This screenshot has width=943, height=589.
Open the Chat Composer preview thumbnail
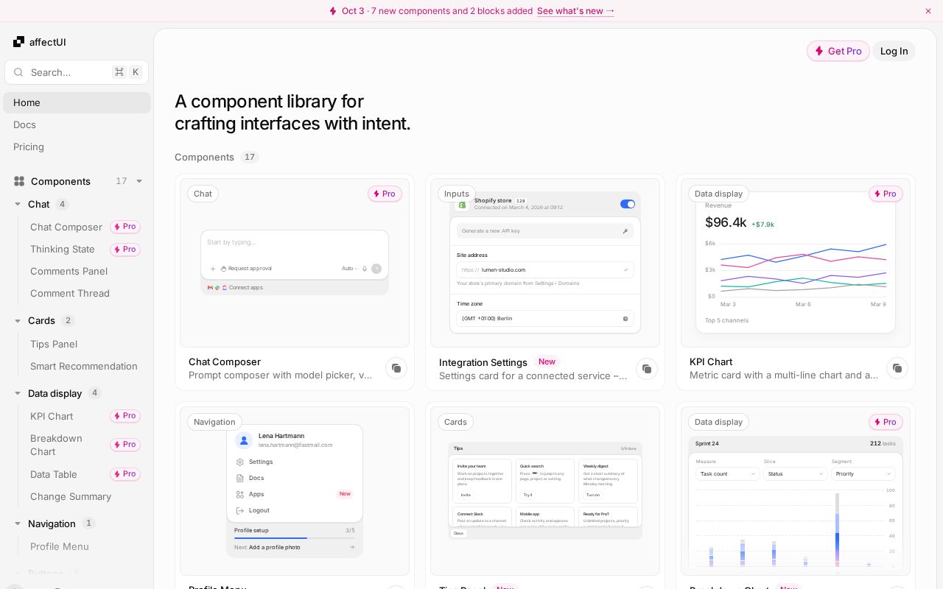coord(295,263)
